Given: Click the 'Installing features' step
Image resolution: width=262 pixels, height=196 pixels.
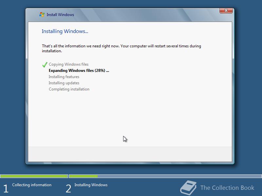Looking at the screenshot, I should coord(64,77).
